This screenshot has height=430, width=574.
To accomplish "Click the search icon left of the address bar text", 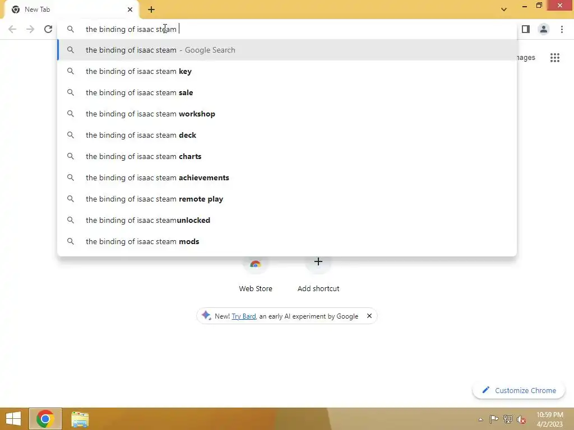I will coord(70,29).
